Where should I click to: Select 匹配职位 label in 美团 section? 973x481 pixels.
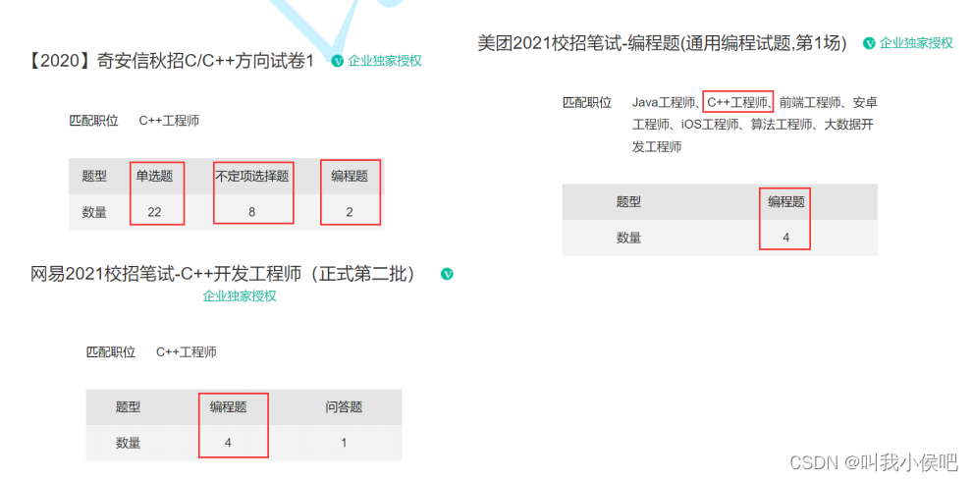587,102
